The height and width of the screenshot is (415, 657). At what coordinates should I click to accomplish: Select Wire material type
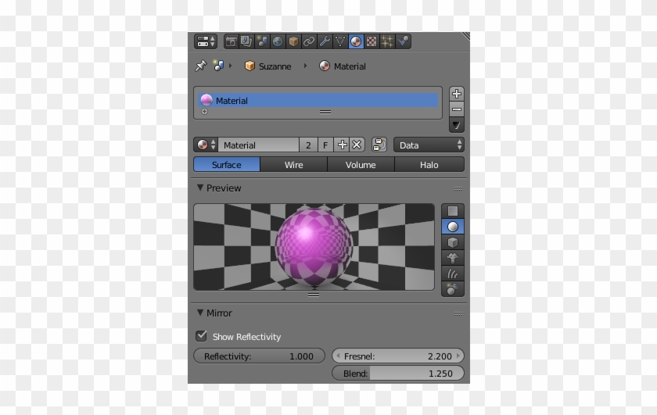294,165
